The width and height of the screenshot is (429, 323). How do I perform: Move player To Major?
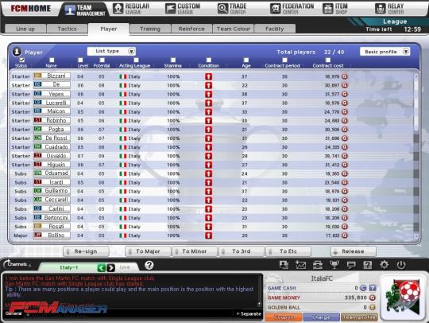click(148, 251)
